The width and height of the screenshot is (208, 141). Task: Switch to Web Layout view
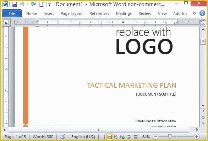[x=122, y=137]
